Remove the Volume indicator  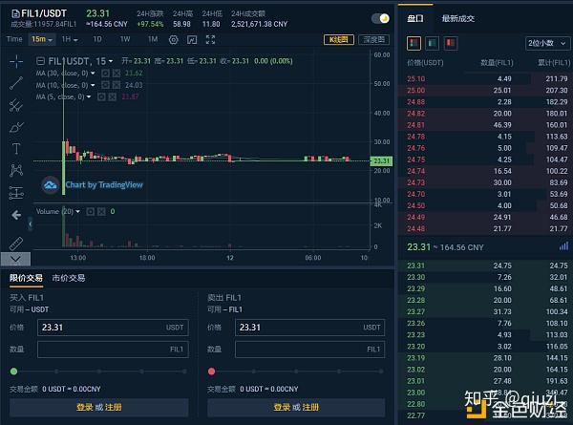pos(101,212)
